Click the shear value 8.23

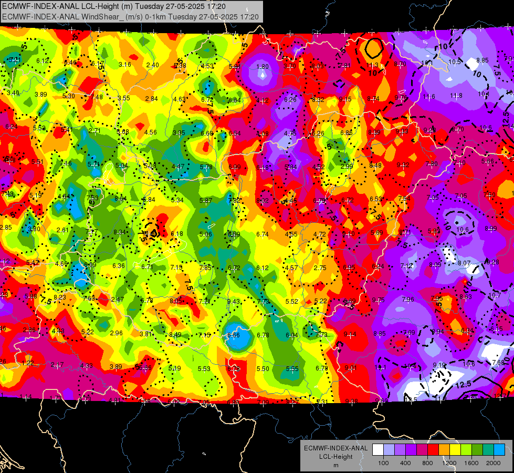click(x=60, y=297)
